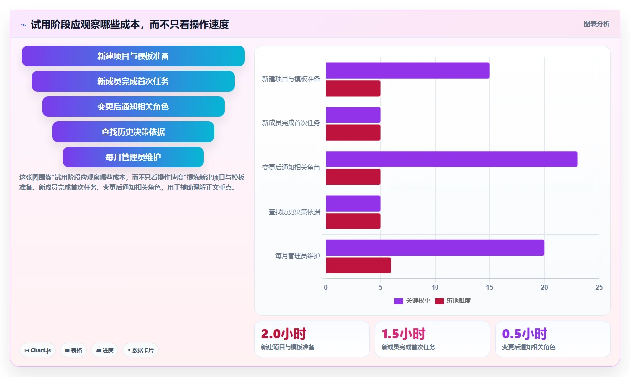Click the 表格 tag chip
Screen dimensions: 630x377
73,350
